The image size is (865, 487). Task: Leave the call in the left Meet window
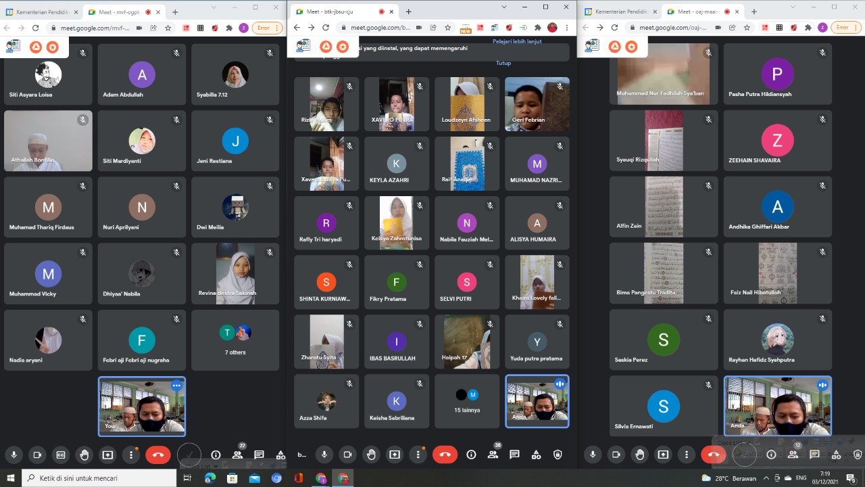click(x=158, y=455)
